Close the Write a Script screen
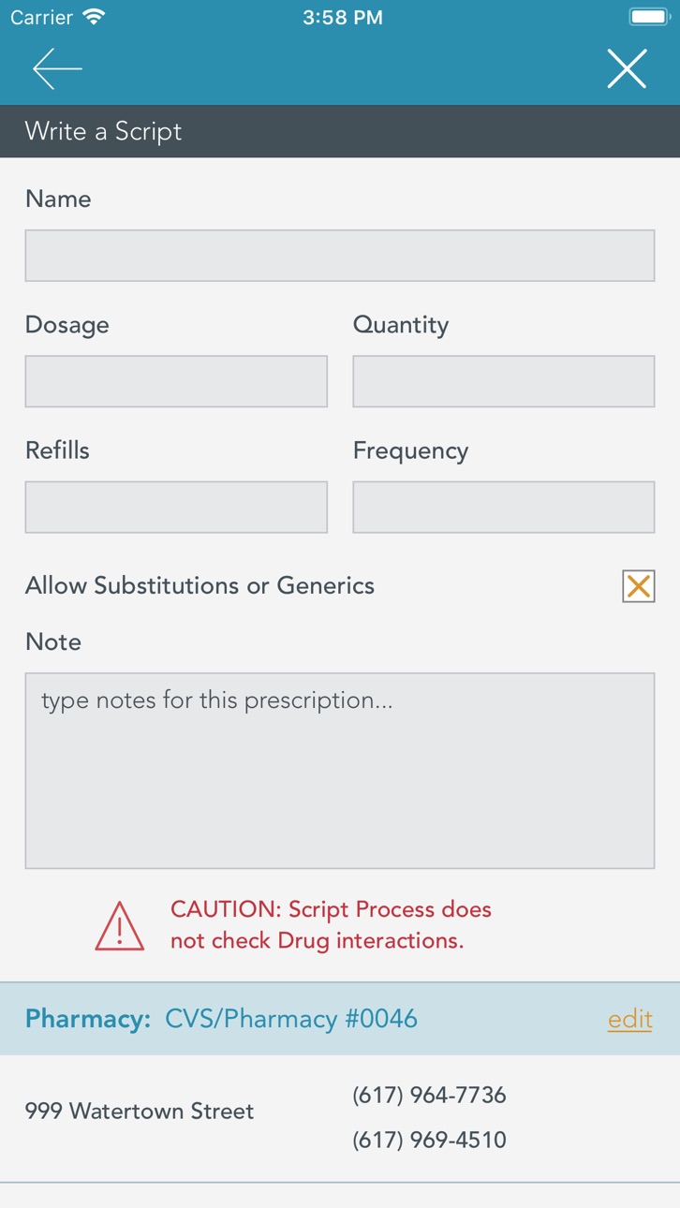The height and width of the screenshot is (1208, 680). (627, 69)
